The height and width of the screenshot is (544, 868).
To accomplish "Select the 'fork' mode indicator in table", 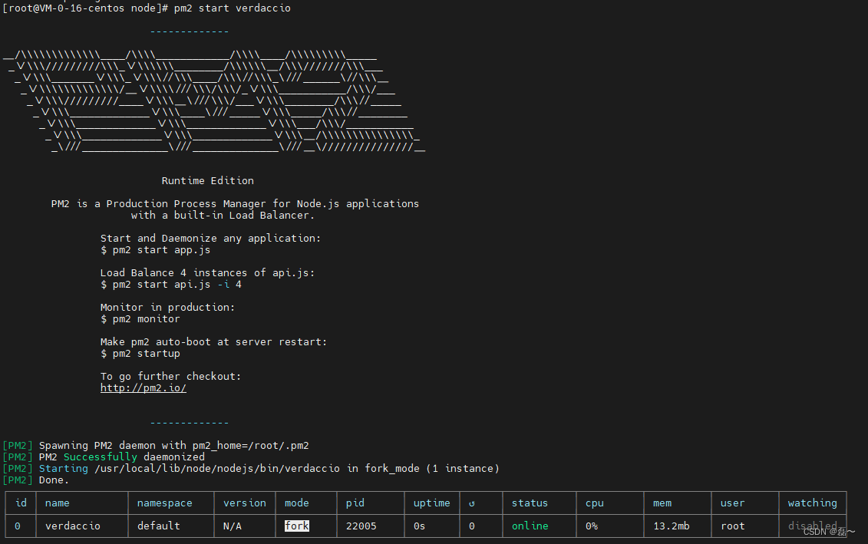I will 296,526.
